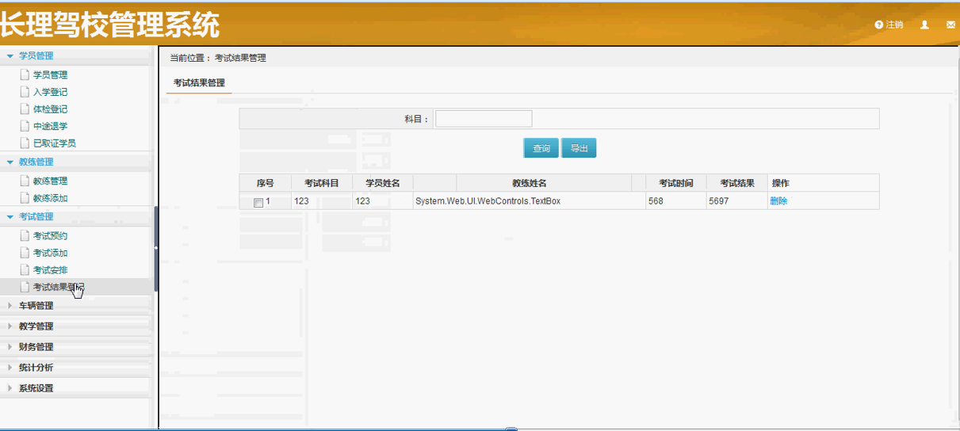Image resolution: width=960 pixels, height=431 pixels.
Task: Click the 教练姓名 column header
Action: pos(530,183)
